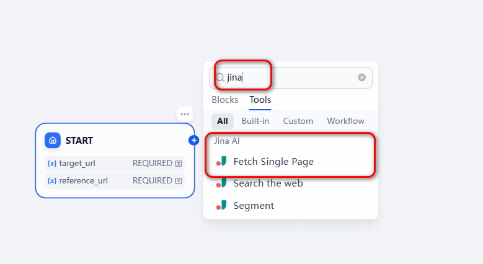The image size is (483, 264).
Task: Open the three-dot menu above START
Action: [185, 114]
